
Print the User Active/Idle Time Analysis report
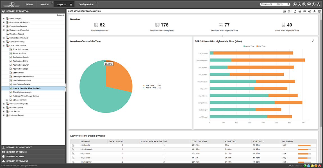300,11
